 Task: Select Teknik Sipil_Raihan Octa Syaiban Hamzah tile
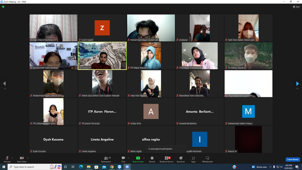pyautogui.click(x=102, y=84)
